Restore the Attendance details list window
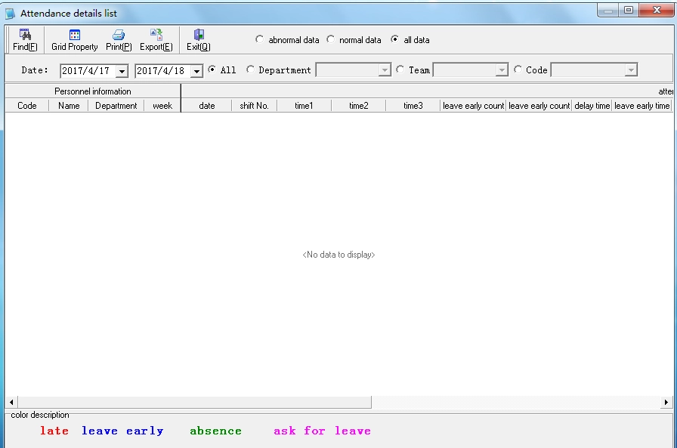The height and width of the screenshot is (448, 677). coord(629,11)
